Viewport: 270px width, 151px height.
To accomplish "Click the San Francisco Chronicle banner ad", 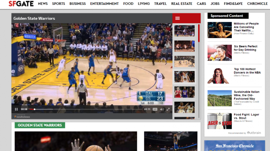I will pyautogui.click(x=235, y=146).
